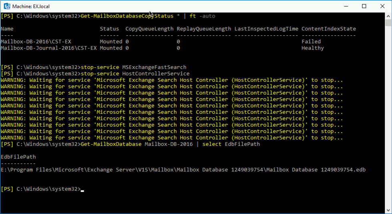This screenshot has height=214, width=392.
Task: Click the E:\Program Files edb path line
Action: (x=183, y=170)
